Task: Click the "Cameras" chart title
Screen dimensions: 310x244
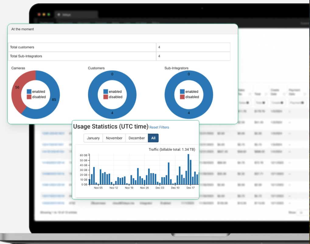Action: 18,68
